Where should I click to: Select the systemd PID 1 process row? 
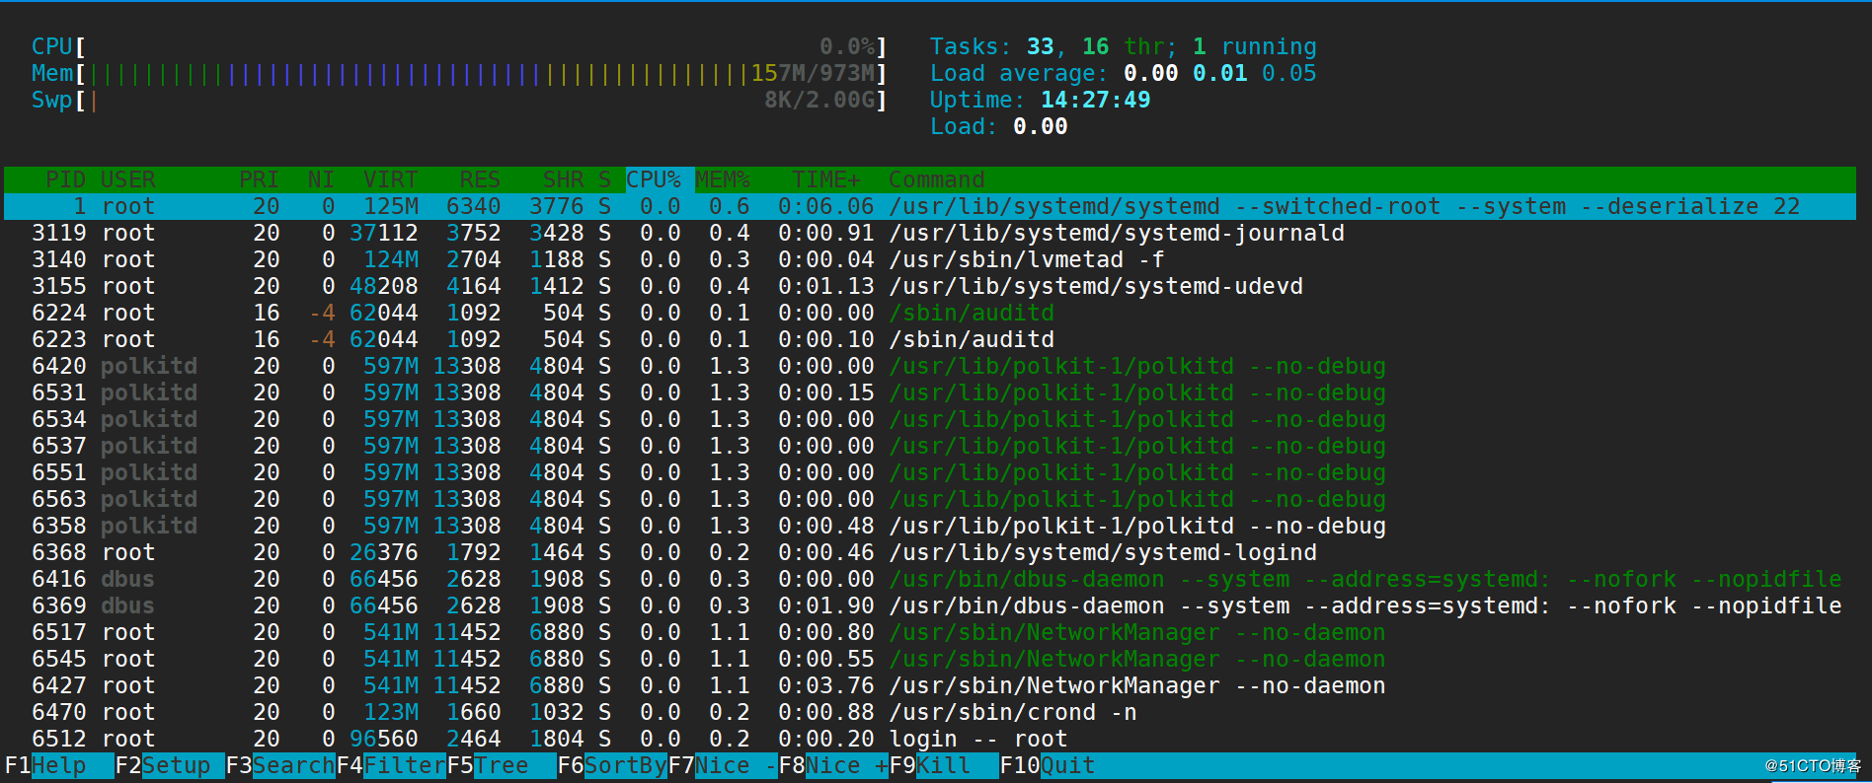(x=930, y=206)
